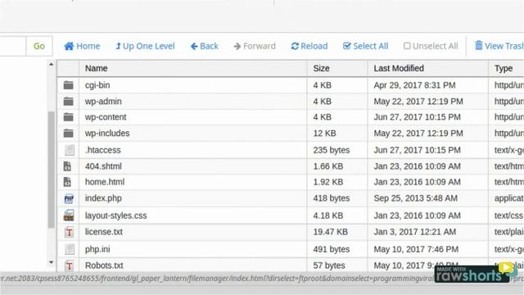524x295 pixels.
Task: Click the home.html file icon
Action: (x=67, y=182)
